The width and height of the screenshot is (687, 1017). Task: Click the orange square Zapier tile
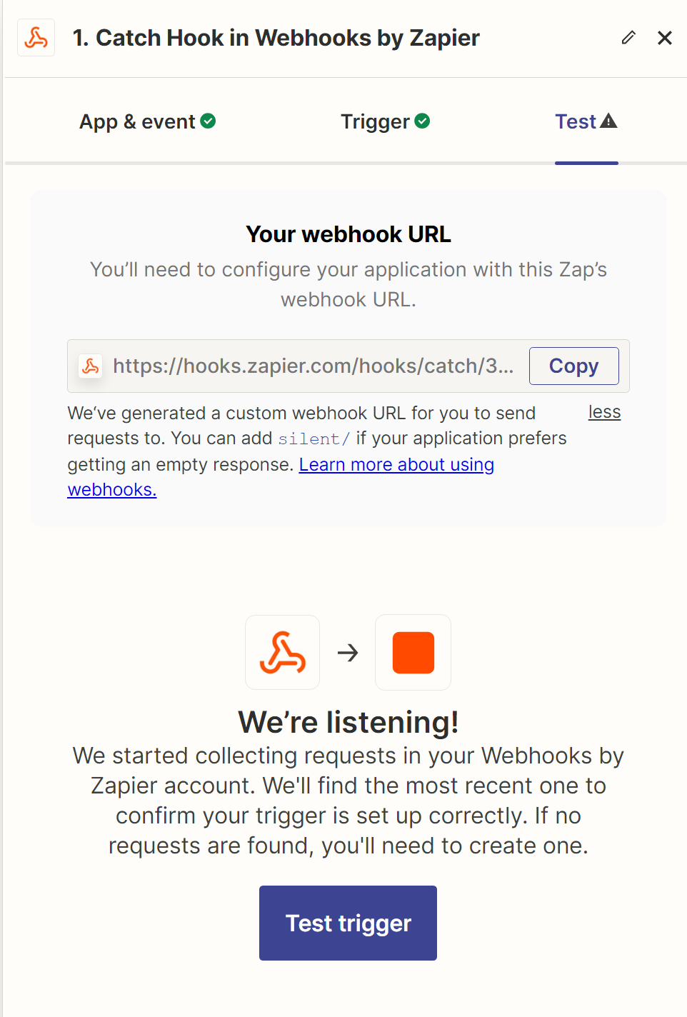413,652
